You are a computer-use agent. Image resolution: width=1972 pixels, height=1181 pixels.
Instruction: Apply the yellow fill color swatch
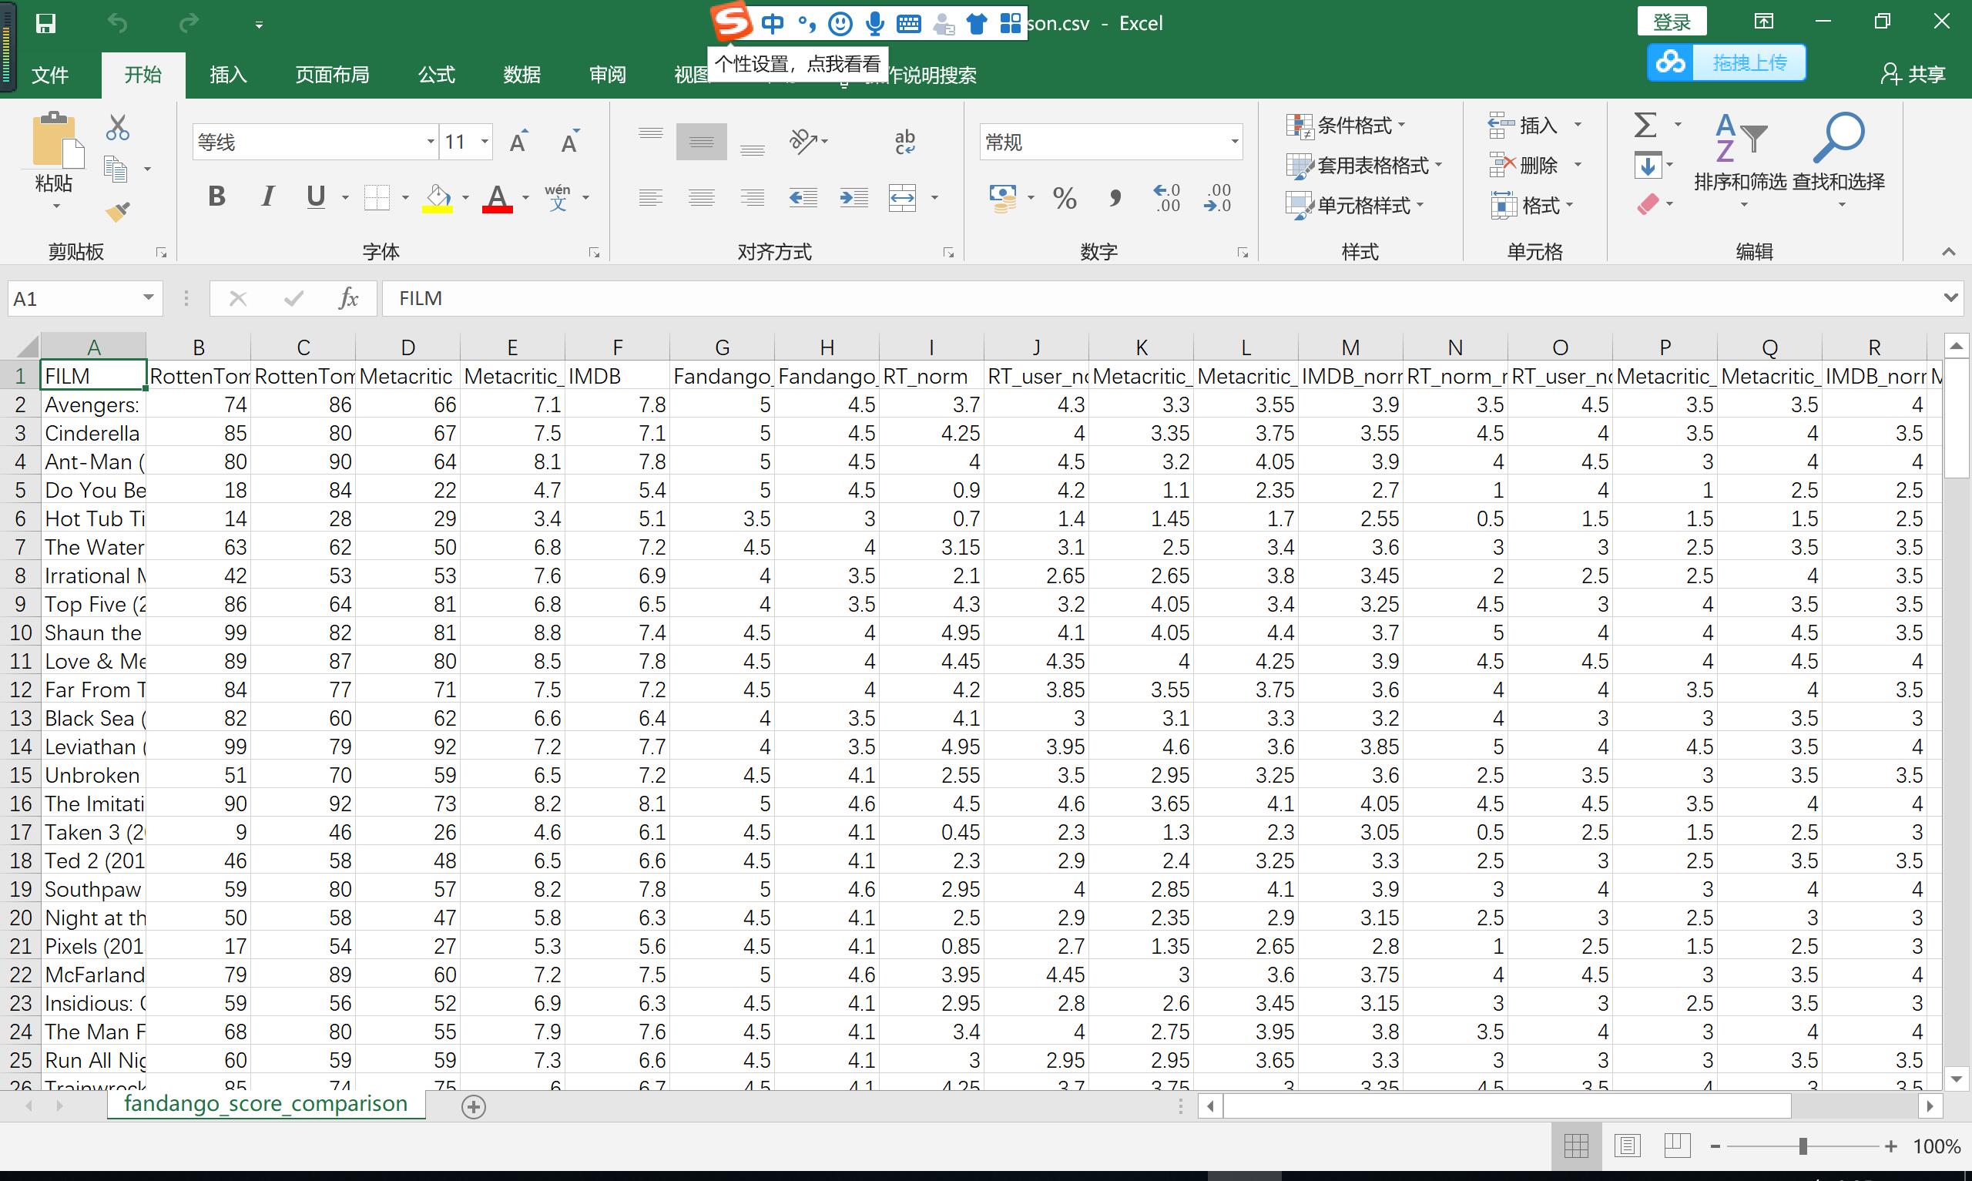437,198
